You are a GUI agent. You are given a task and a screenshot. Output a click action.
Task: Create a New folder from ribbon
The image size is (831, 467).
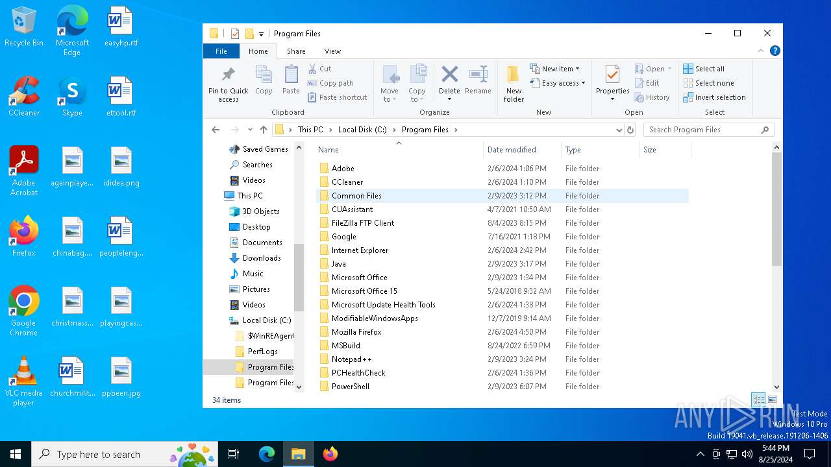coord(514,84)
